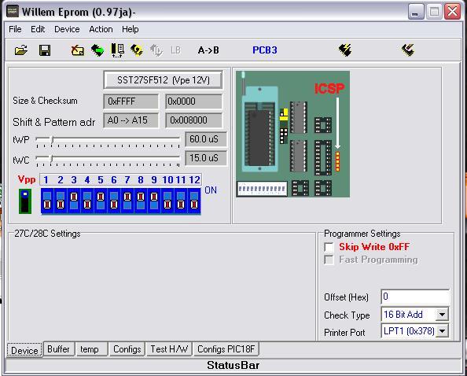Image resolution: width=467 pixels, height=376 pixels.
Task: Click the SST27SF512 device select button
Action: pyautogui.click(x=163, y=80)
